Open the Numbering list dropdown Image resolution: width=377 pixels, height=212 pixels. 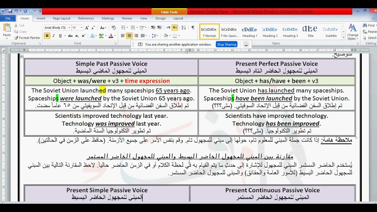[137, 28]
